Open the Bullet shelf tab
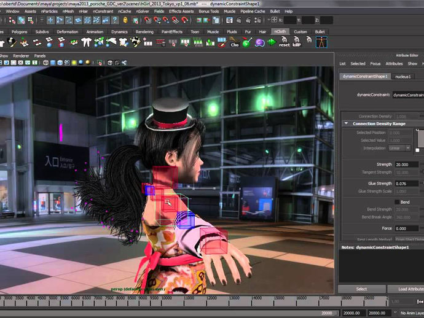The height and width of the screenshot is (318, 424). [320, 31]
